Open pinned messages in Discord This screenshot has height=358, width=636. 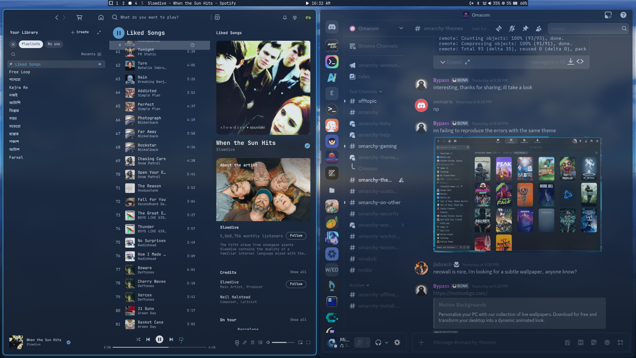click(525, 29)
